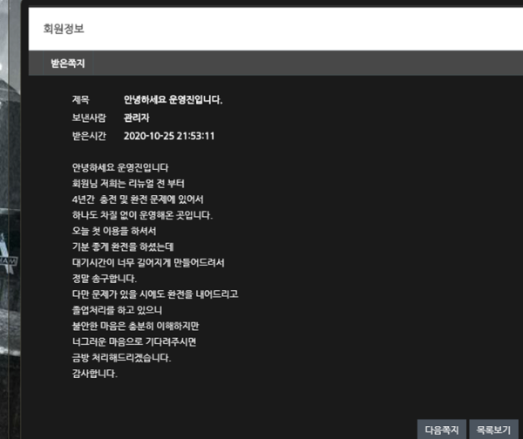Select line 금방 처리해드리겠습니다.
523x439 pixels.
point(121,358)
